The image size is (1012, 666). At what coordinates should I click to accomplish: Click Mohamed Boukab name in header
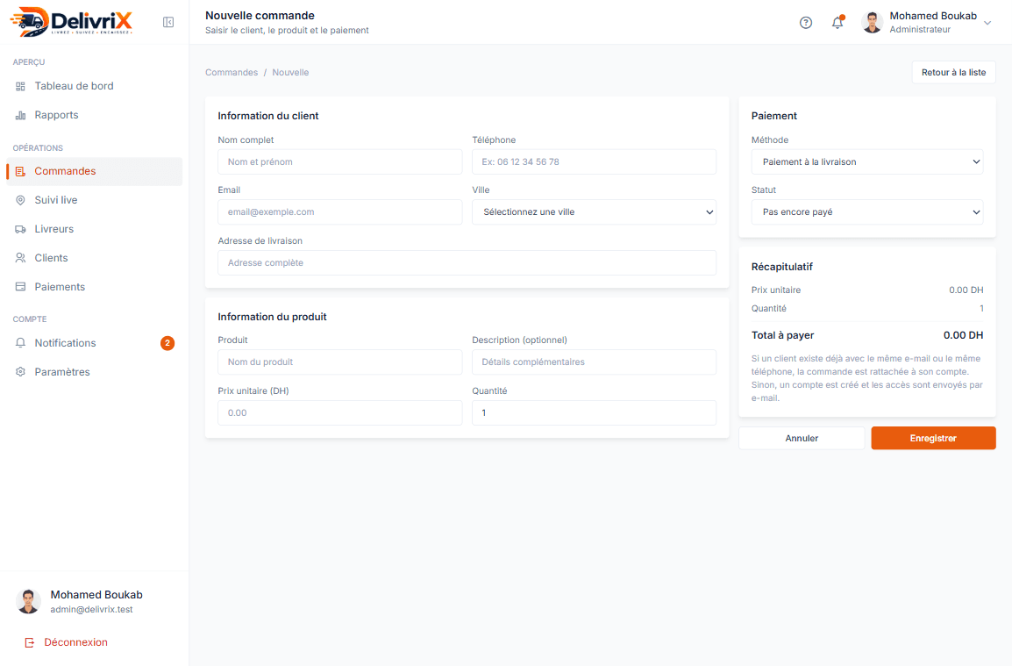933,16
